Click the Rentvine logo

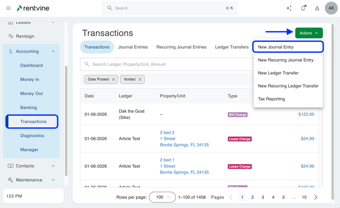point(33,8)
